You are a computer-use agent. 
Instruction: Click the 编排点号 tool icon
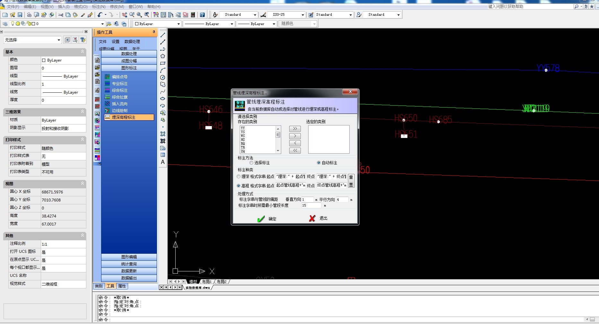point(107,77)
